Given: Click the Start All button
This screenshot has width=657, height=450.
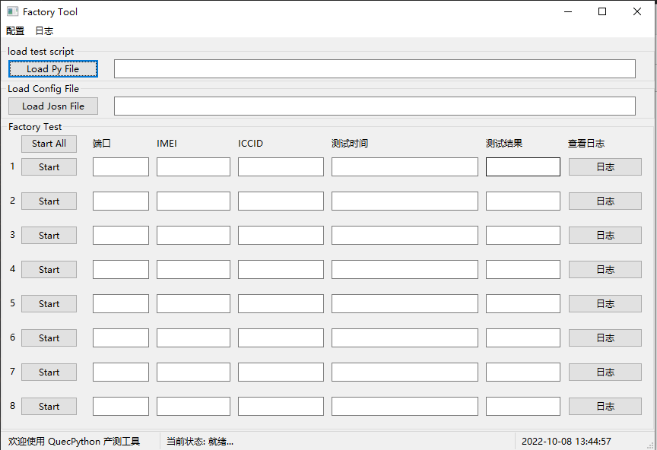Looking at the screenshot, I should [x=49, y=144].
